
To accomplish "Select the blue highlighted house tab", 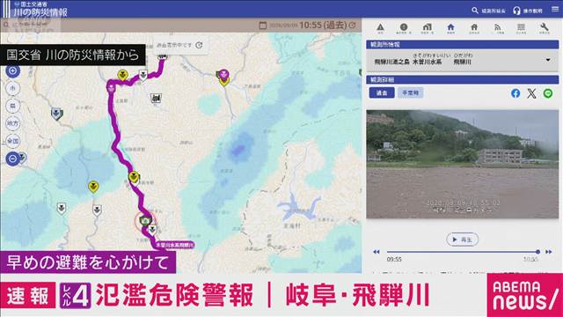I will (450, 28).
